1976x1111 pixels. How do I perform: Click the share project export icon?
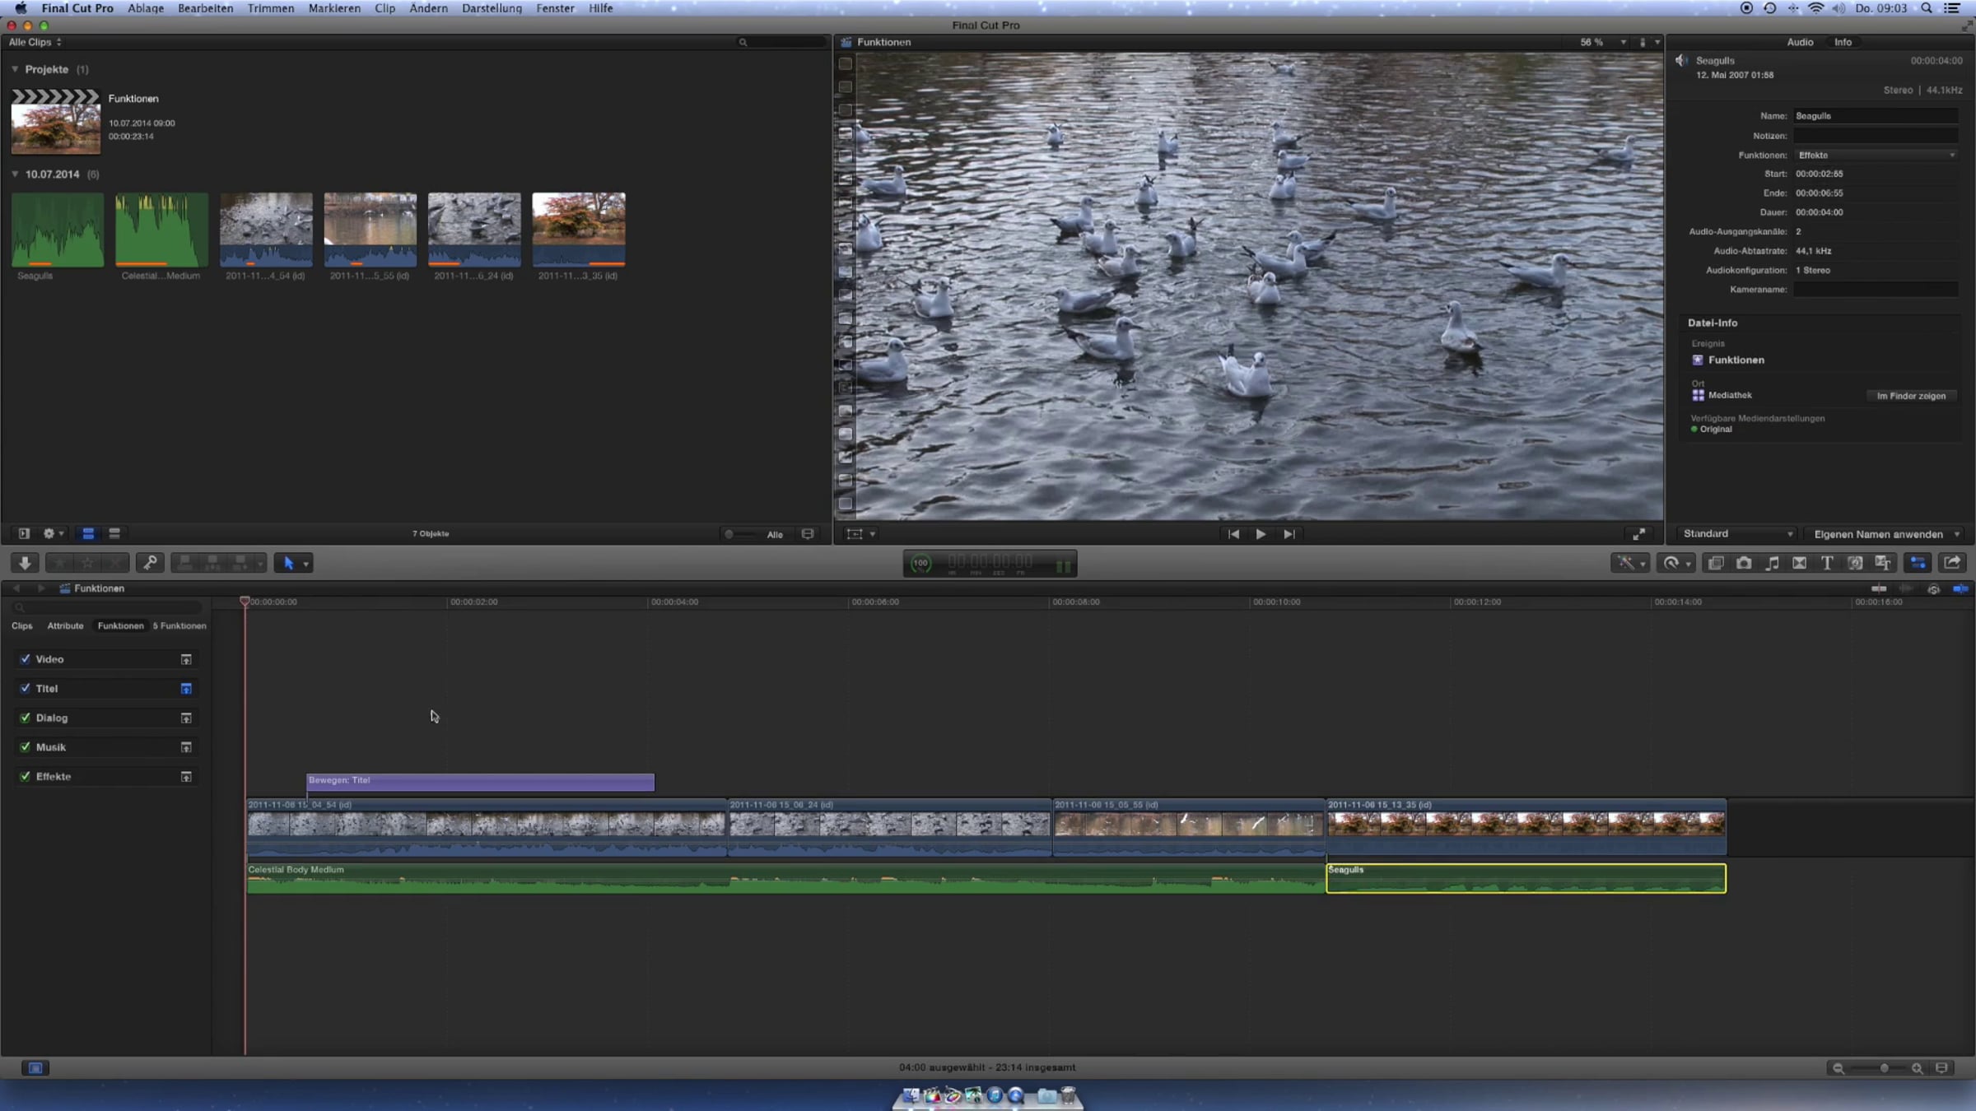pos(1951,563)
